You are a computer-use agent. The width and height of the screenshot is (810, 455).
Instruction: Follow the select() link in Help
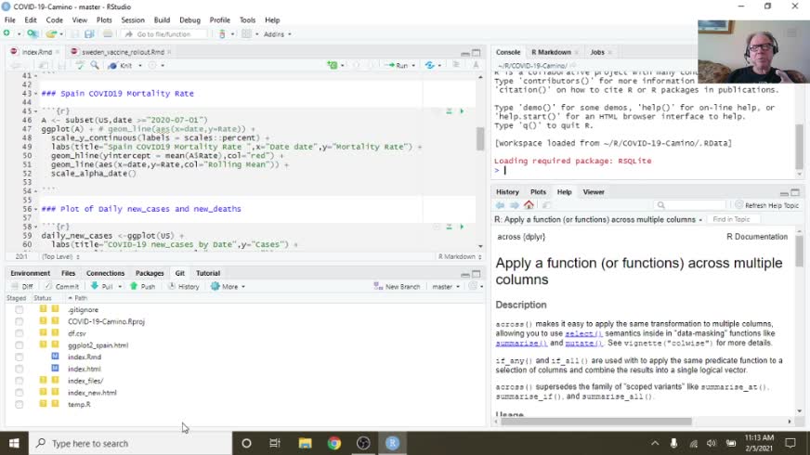click(x=583, y=333)
